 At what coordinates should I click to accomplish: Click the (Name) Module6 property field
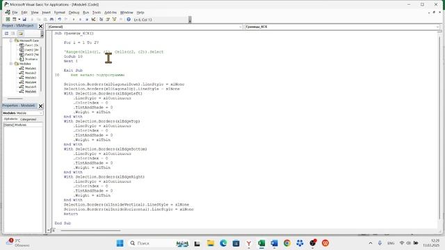[x=23, y=125]
